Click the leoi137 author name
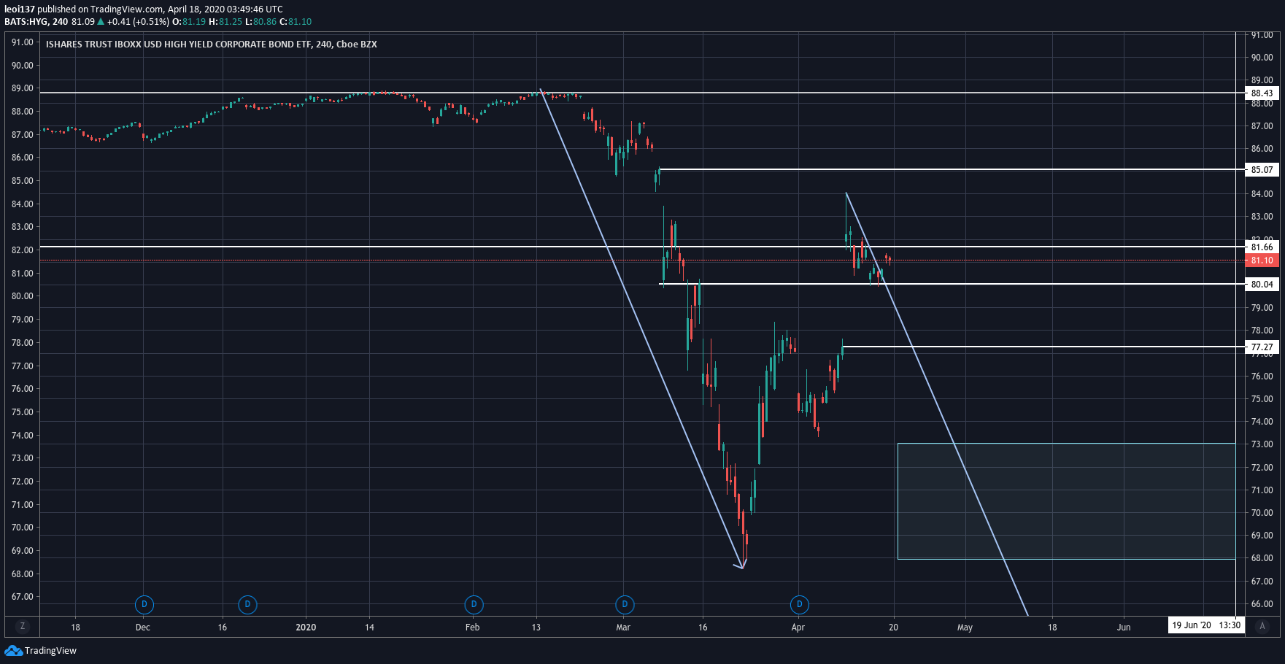Screen dimensions: 1285x664 (20, 9)
